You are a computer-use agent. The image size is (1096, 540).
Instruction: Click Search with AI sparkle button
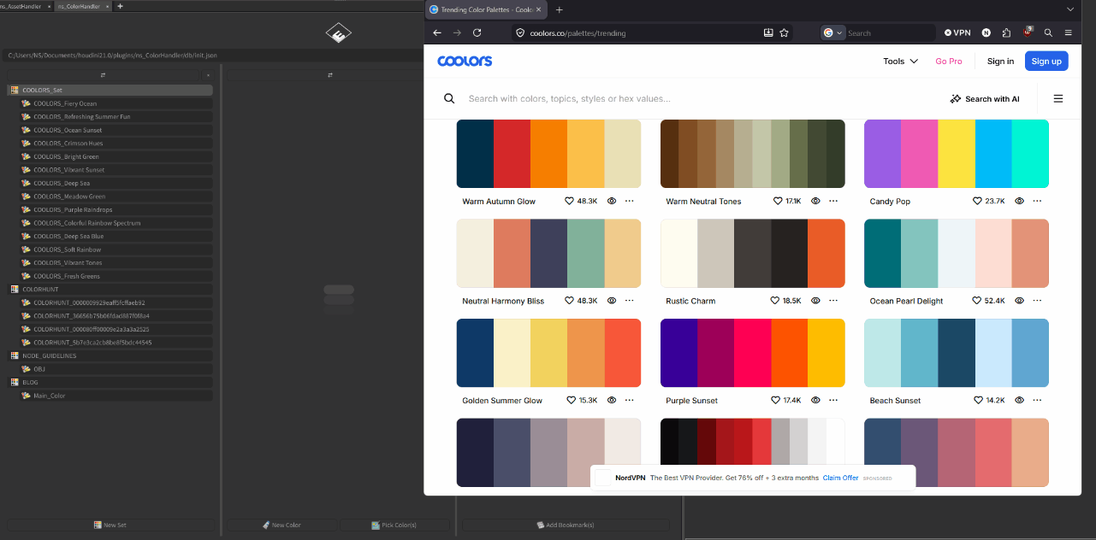click(985, 99)
